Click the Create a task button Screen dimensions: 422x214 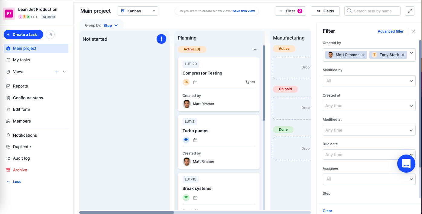tap(23, 35)
